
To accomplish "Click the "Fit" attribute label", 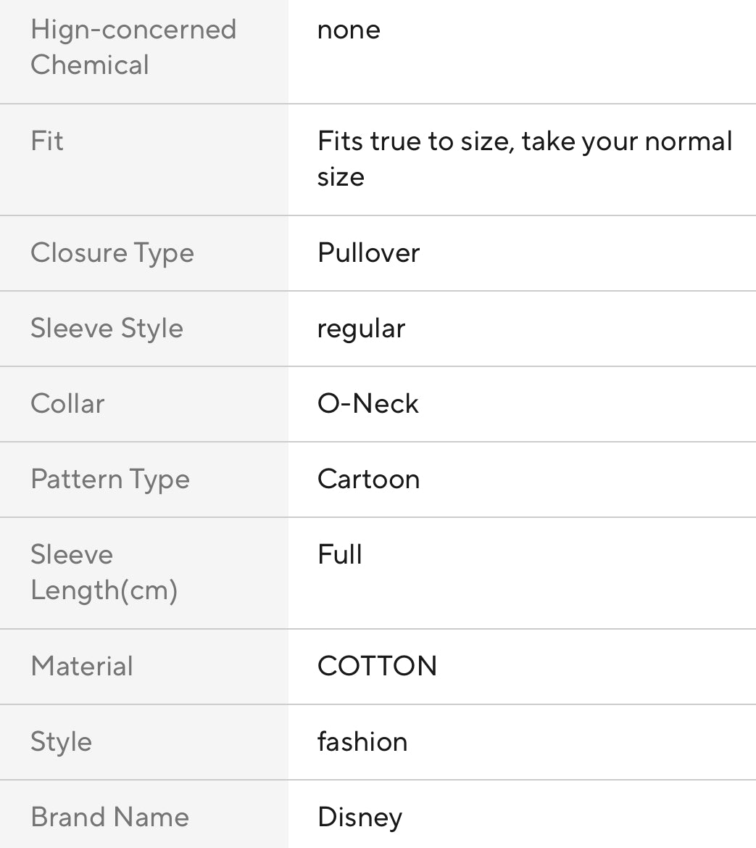I will click(x=47, y=141).
